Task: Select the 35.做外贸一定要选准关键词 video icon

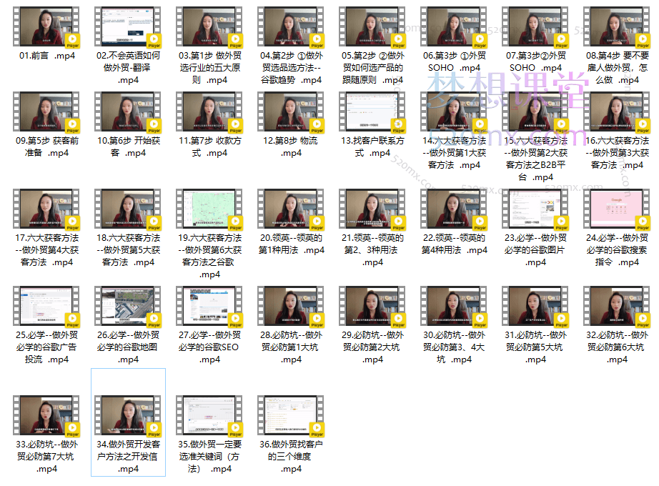Action: (x=209, y=416)
